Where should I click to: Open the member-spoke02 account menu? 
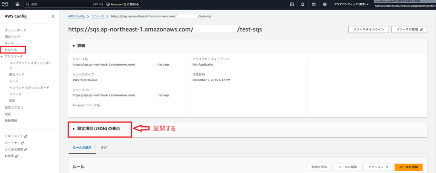point(405,4)
